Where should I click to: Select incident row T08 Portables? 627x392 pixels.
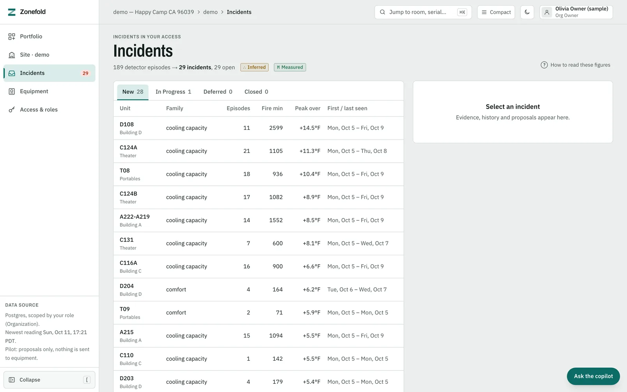tap(259, 174)
